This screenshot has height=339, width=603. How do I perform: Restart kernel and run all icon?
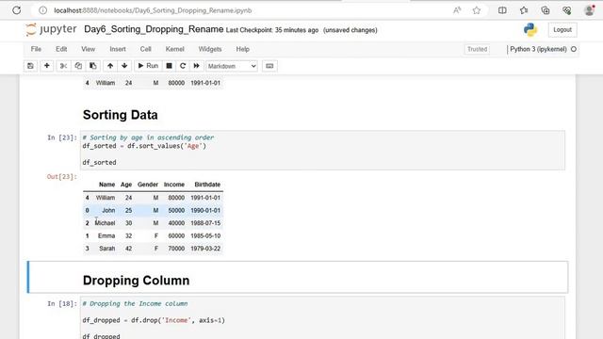[197, 66]
